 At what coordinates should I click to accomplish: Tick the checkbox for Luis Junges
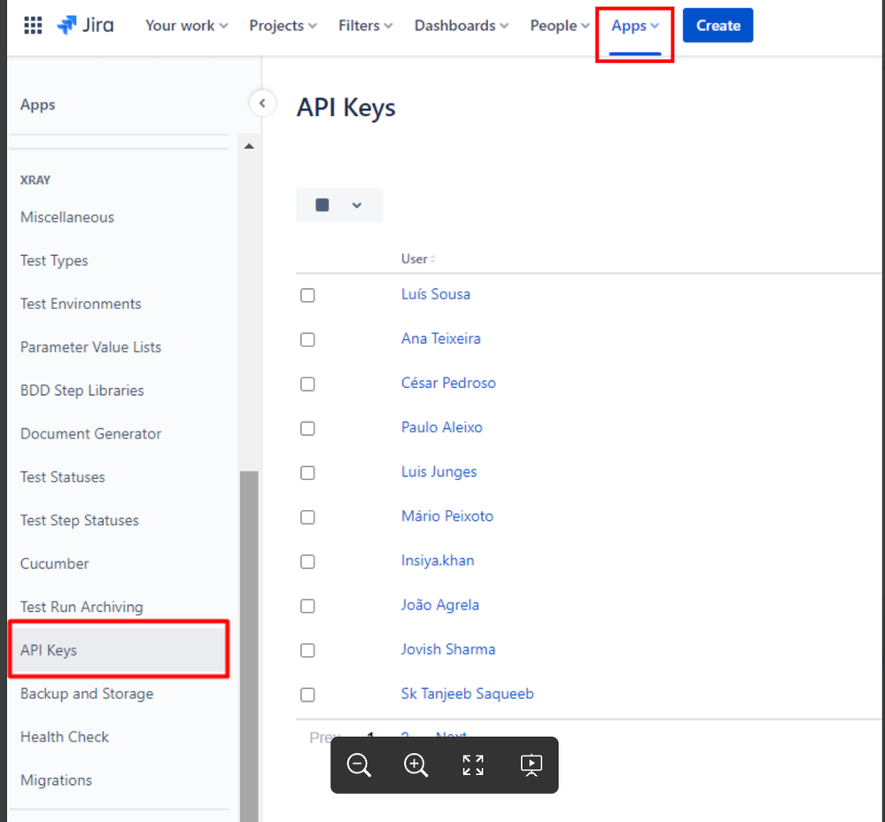pos(307,473)
